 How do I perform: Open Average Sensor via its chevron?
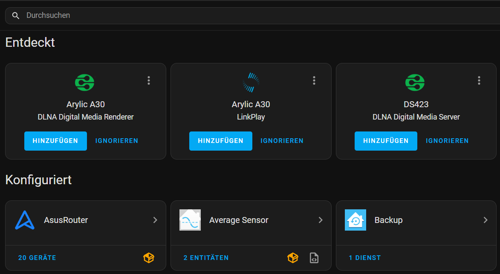(x=321, y=220)
